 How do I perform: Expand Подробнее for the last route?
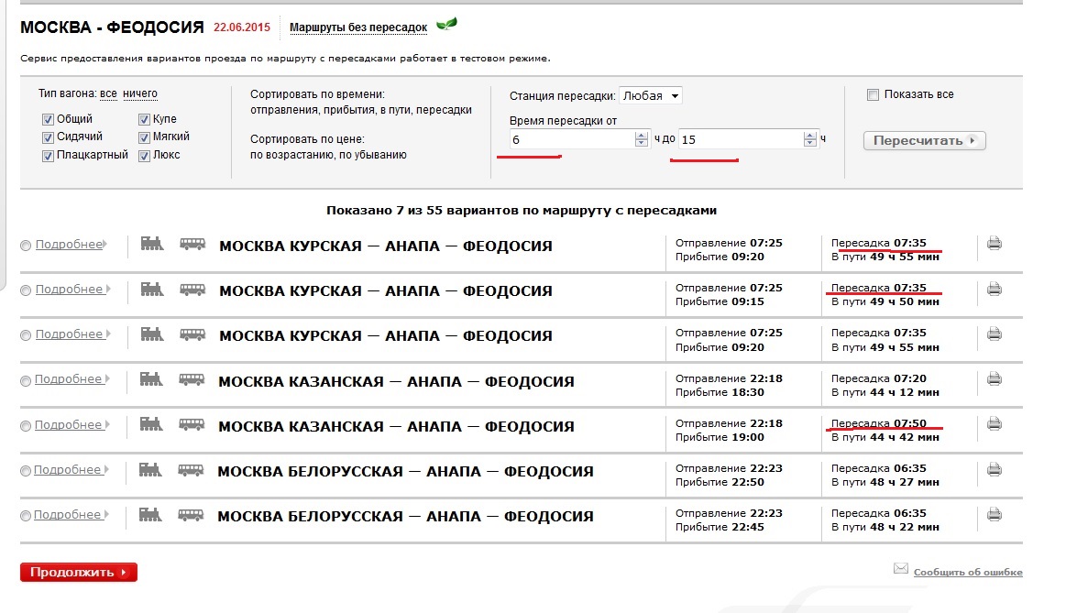[x=69, y=515]
